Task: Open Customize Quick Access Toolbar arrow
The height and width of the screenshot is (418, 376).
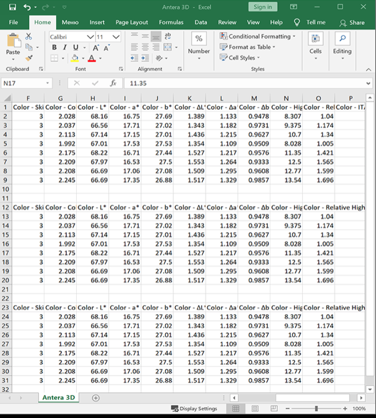Action: [64, 7]
